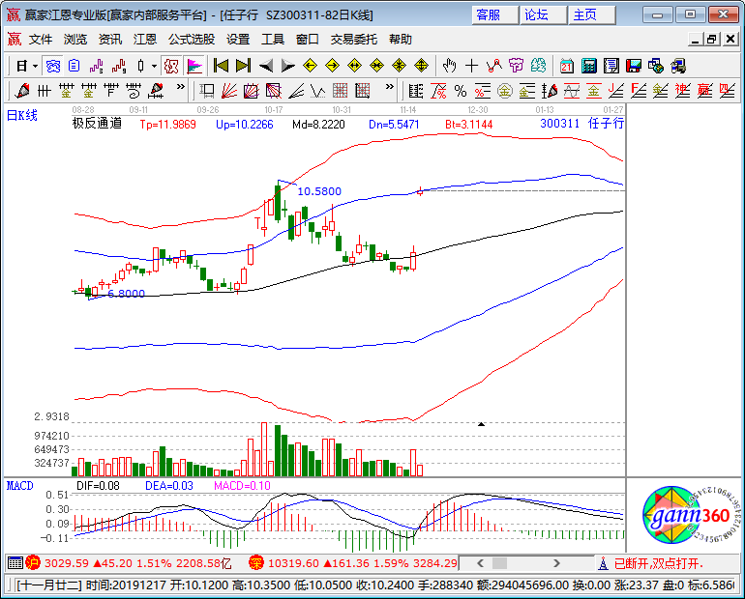The height and width of the screenshot is (599, 745).
Task: Click the 已断开,双点打开 connection status text
Action: 658,563
